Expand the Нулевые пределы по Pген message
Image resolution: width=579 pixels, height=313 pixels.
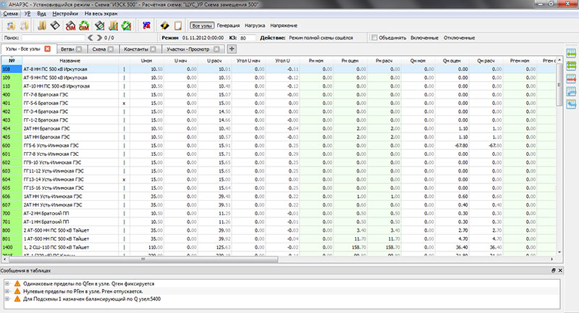coord(7,291)
